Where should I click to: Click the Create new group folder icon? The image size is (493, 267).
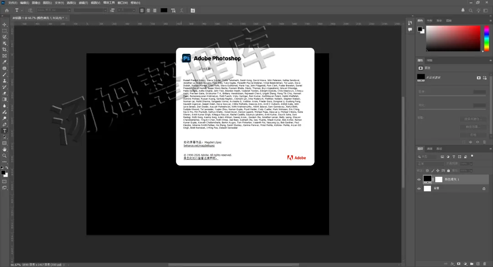[x=472, y=264]
